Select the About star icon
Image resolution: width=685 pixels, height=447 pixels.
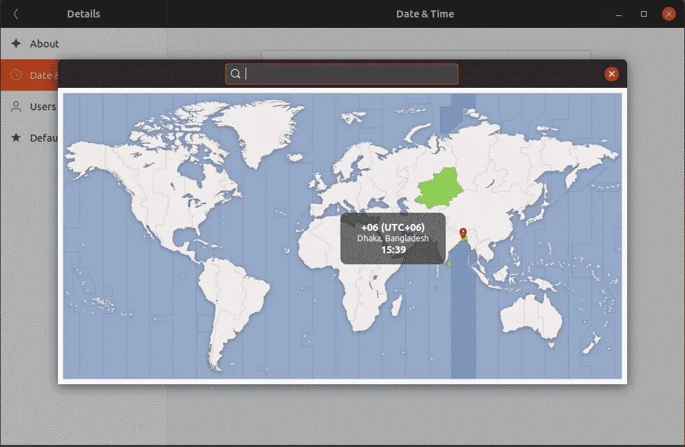[16, 44]
